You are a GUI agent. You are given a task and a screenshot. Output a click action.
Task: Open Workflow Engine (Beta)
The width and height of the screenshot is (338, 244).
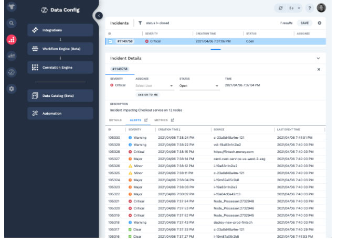(60, 49)
